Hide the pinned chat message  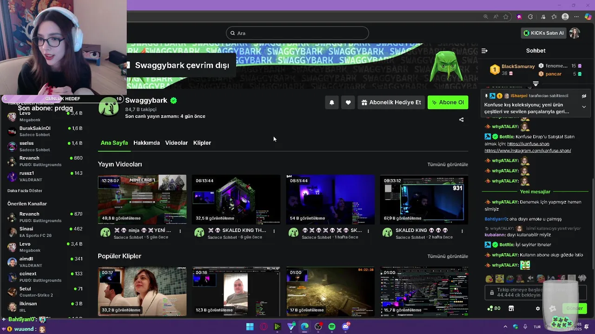584,96
